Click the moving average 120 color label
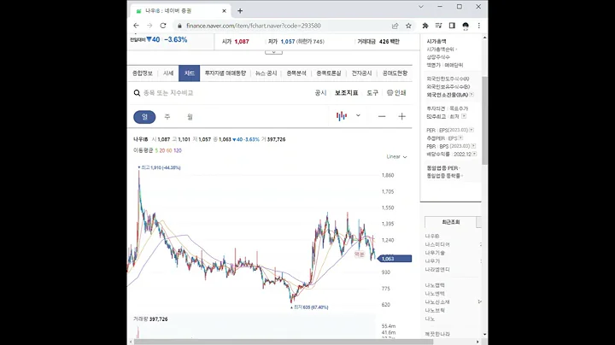The width and height of the screenshot is (615, 345). 178,150
